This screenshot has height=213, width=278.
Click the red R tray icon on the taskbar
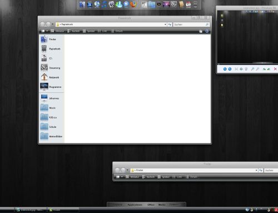tap(276, 210)
